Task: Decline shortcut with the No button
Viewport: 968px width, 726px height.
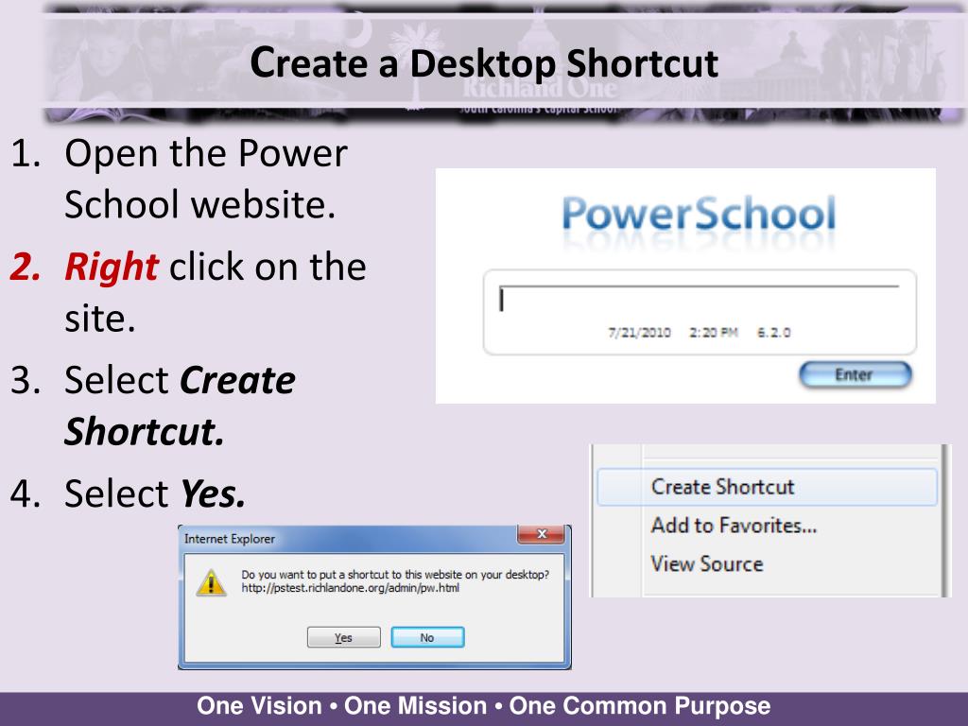Action: 427,637
